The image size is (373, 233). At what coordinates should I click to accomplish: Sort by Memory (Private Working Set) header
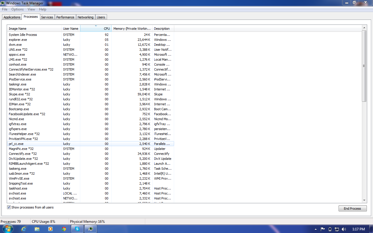coord(132,29)
